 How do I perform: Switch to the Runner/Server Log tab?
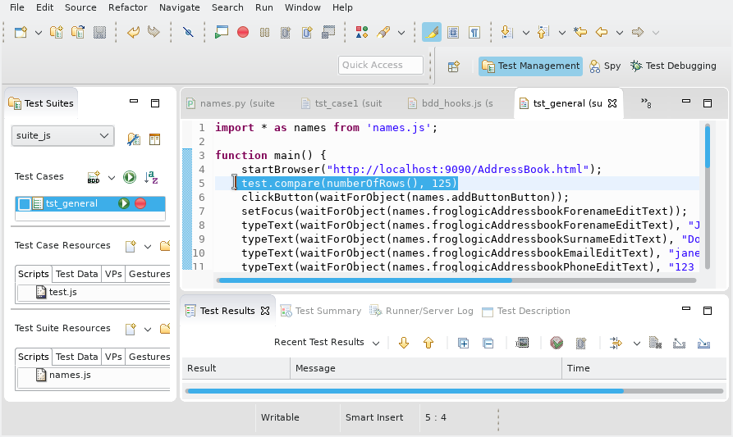423,311
